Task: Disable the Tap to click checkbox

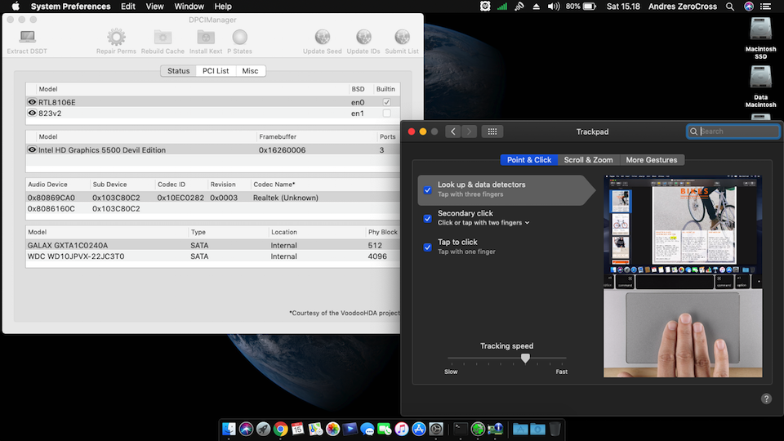Action: [x=427, y=247]
